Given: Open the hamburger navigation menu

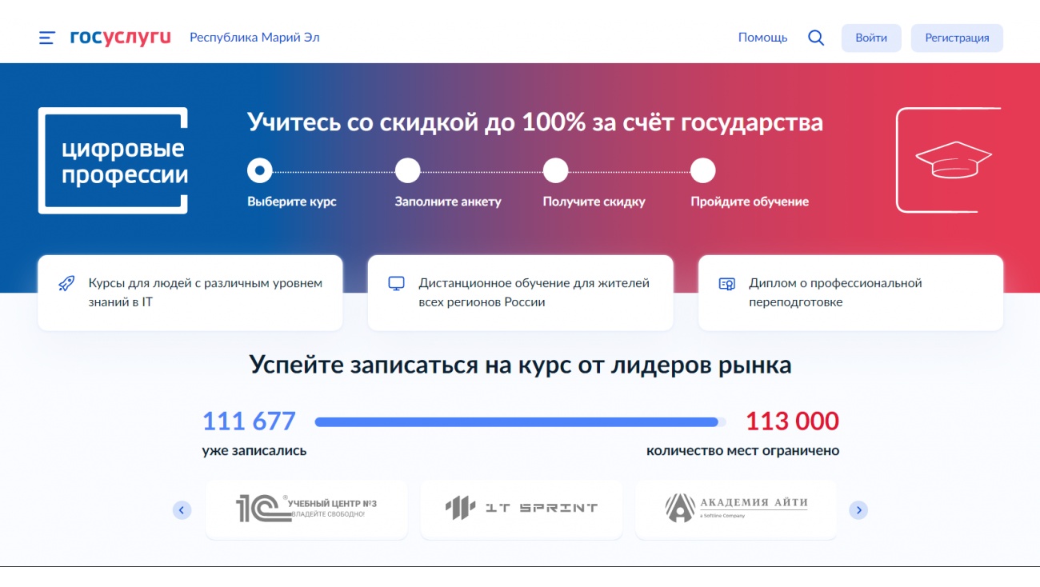Looking at the screenshot, I should point(46,37).
